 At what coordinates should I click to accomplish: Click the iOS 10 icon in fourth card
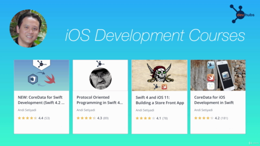tap(211, 86)
